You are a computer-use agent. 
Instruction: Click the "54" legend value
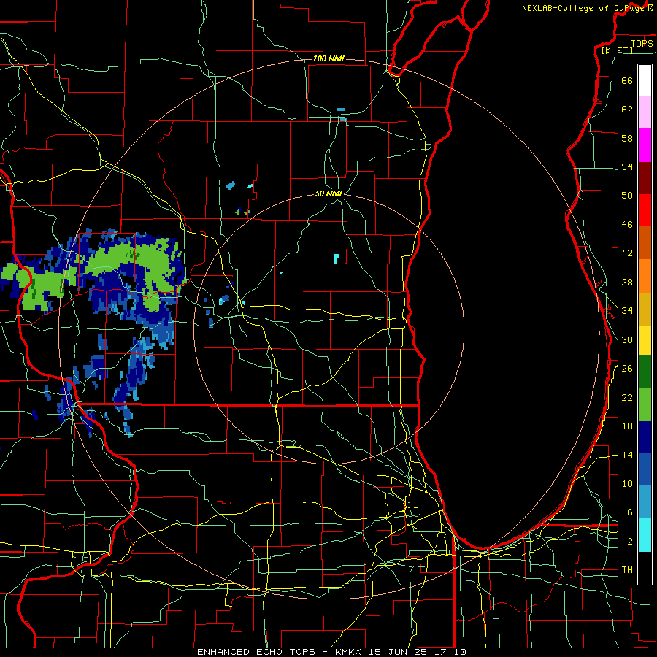pos(627,166)
